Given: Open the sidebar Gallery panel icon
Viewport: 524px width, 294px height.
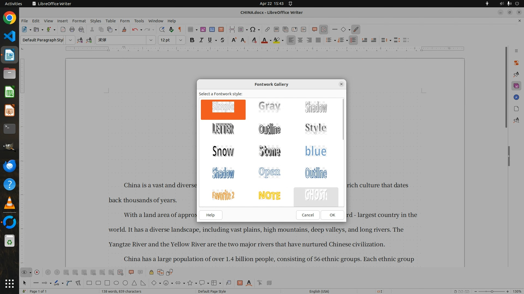Looking at the screenshot, I should [x=516, y=86].
